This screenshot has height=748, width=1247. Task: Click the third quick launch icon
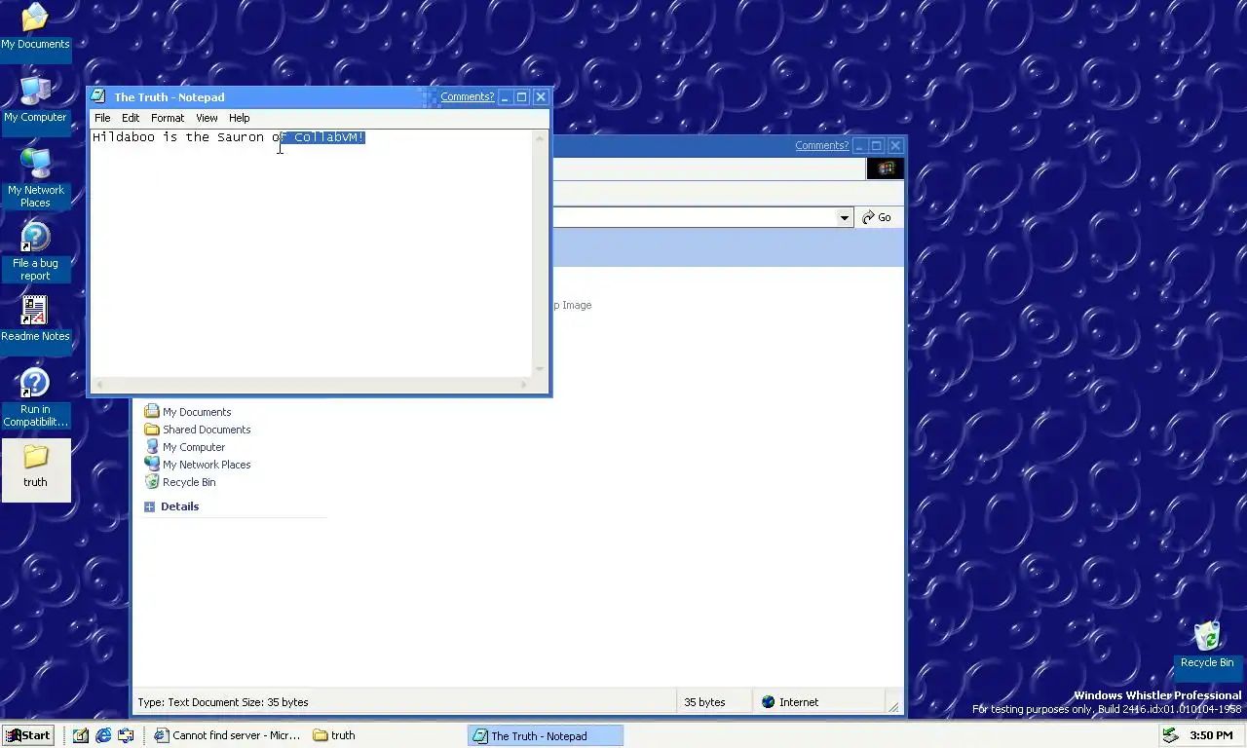[126, 735]
